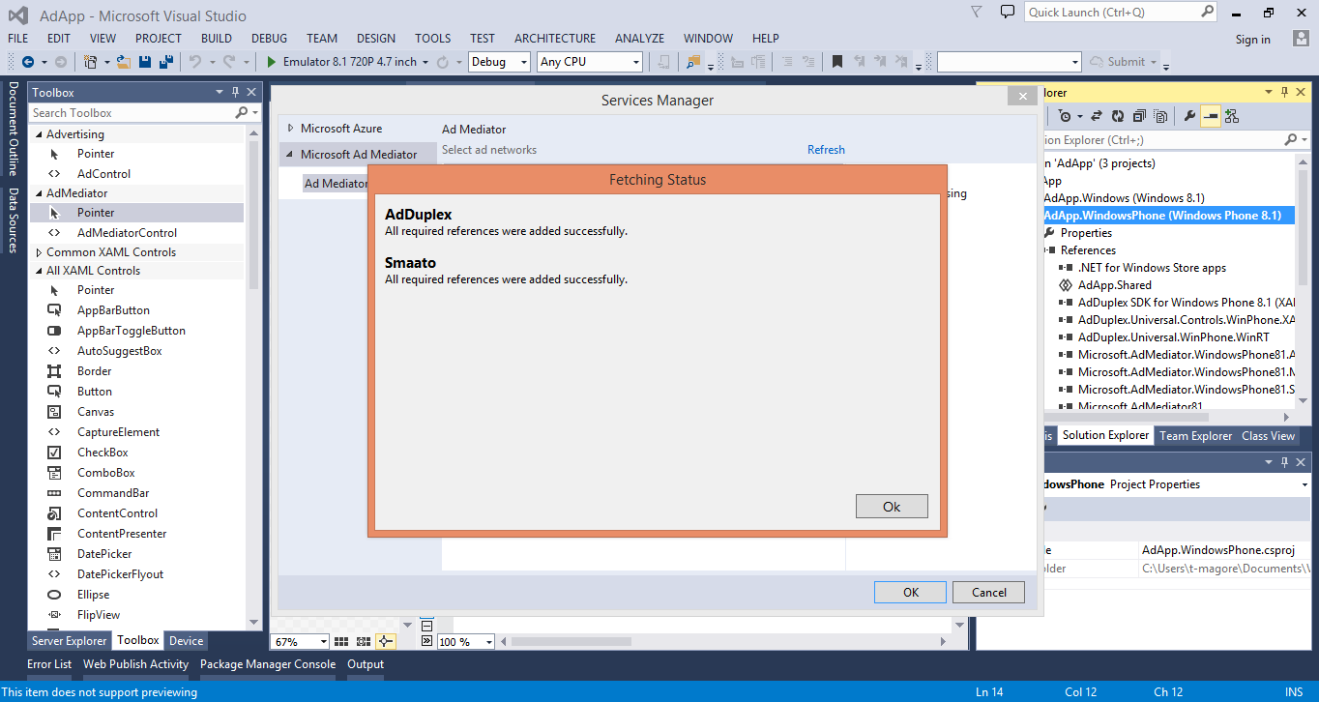Screen dimensions: 1319x702
Task: Click the New Project toolbar icon
Action: point(90,62)
